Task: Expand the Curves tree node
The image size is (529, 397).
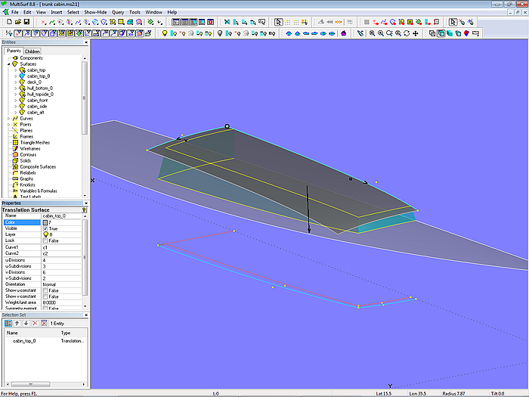Action: (x=9, y=118)
